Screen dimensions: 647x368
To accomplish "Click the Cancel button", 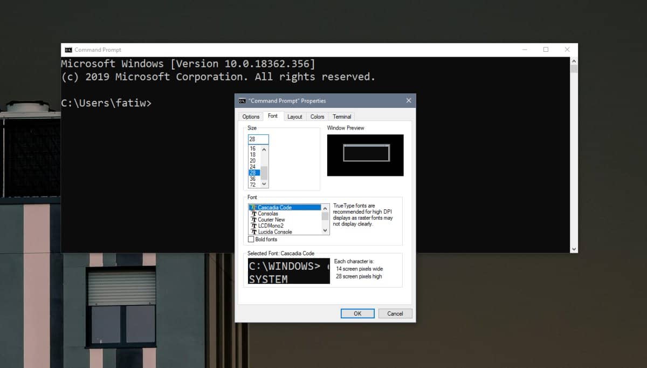I will click(x=395, y=314).
